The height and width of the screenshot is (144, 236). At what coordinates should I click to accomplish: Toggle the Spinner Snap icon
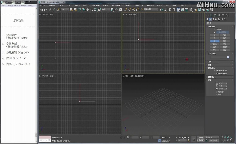pos(137,10)
